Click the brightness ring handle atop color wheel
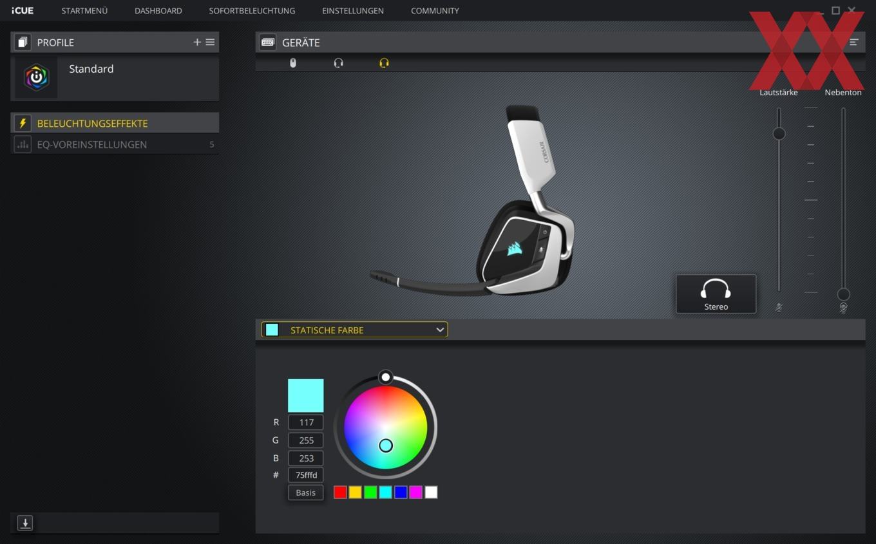 [385, 377]
